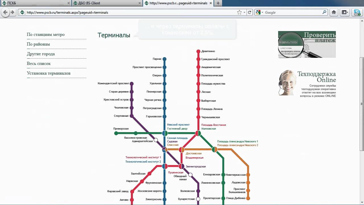Open По районам link
Viewport: 364px width, 205px height.
(x=38, y=44)
